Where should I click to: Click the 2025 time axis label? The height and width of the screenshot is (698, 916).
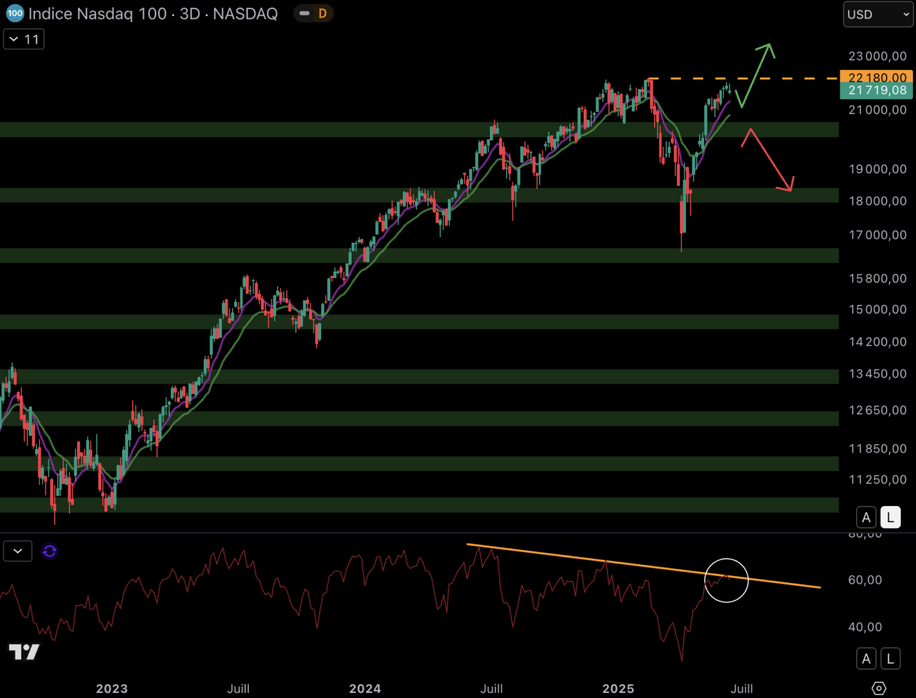pyautogui.click(x=619, y=689)
